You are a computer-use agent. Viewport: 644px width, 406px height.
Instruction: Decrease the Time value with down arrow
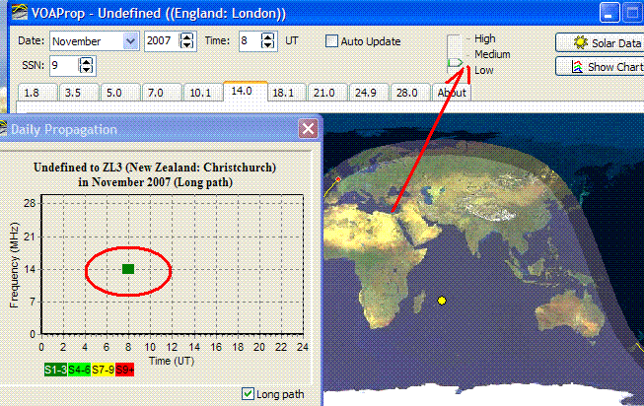point(268,44)
